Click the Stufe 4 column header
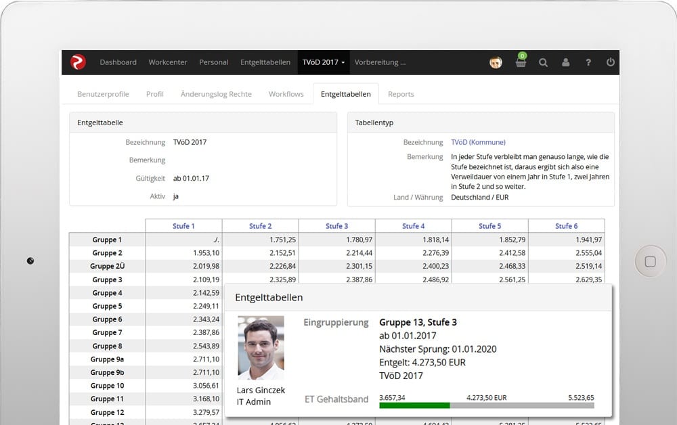677x425 pixels. 413,226
